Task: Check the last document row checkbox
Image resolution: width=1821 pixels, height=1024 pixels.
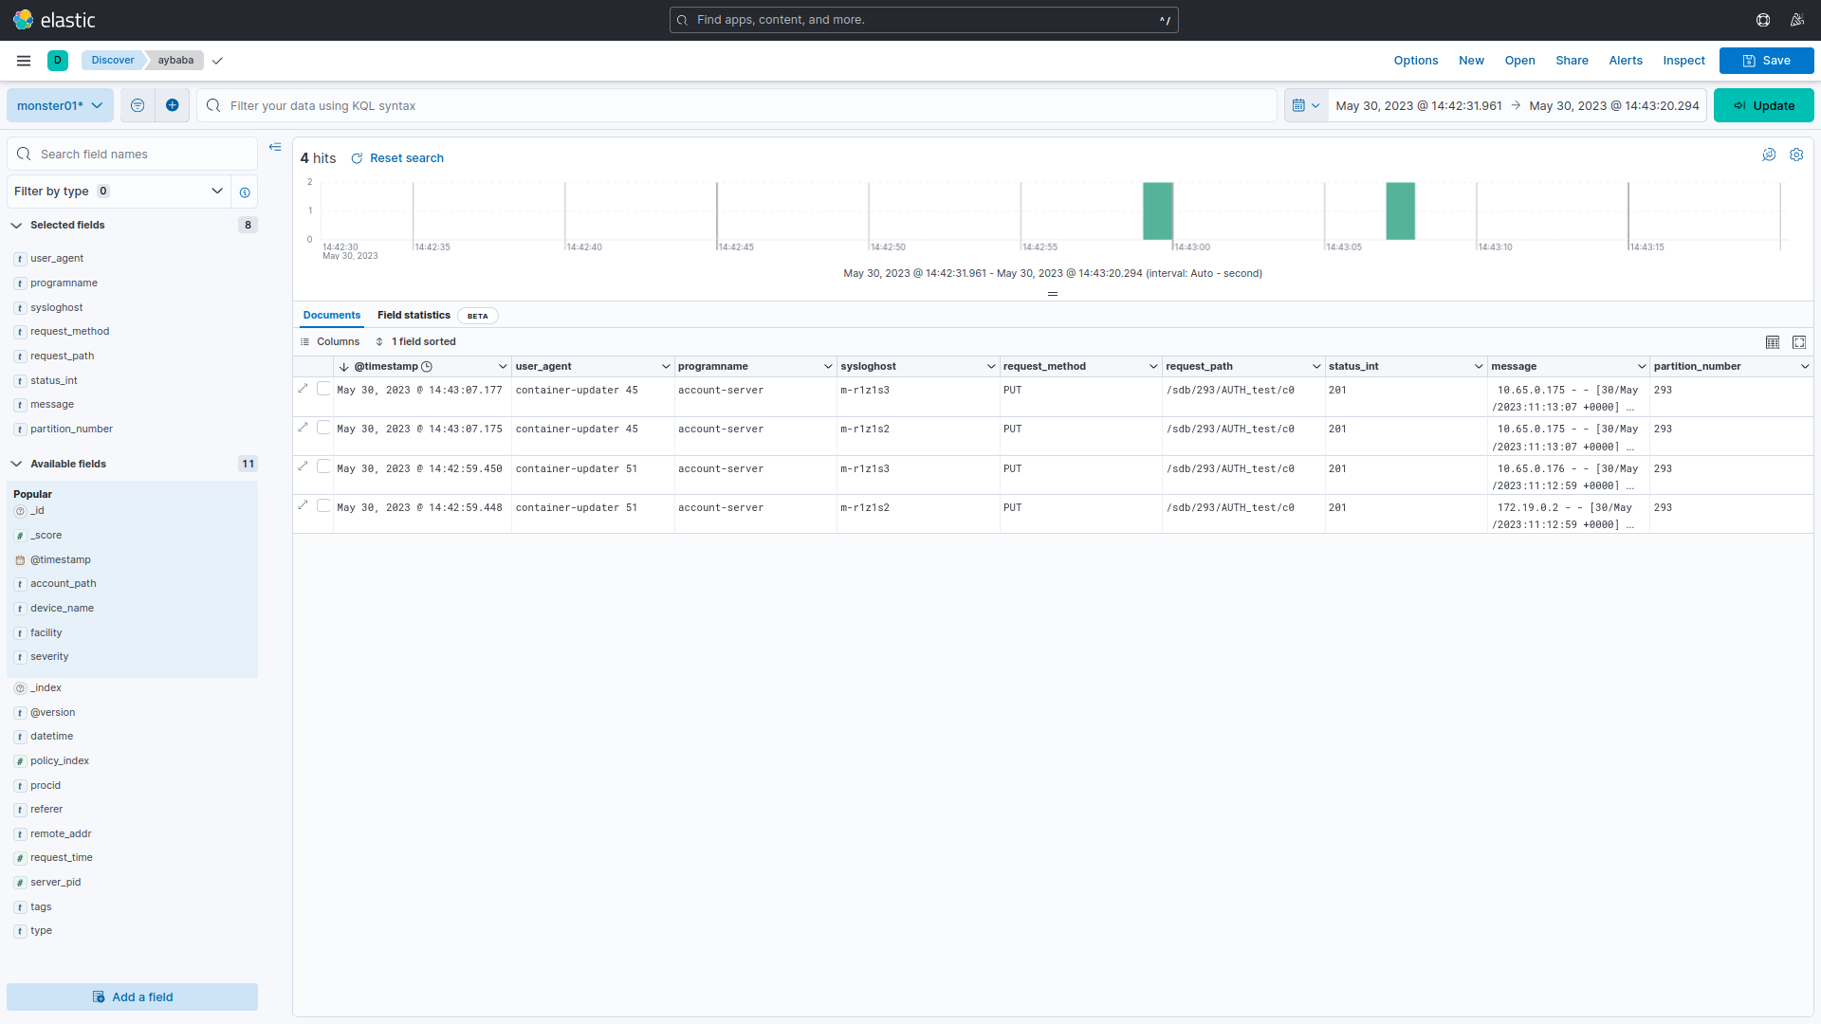Action: pos(323,506)
